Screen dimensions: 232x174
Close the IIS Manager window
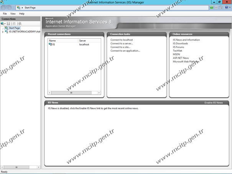coord(227,2)
